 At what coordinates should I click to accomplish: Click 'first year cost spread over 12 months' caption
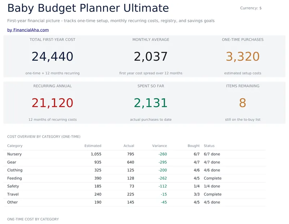point(151,73)
